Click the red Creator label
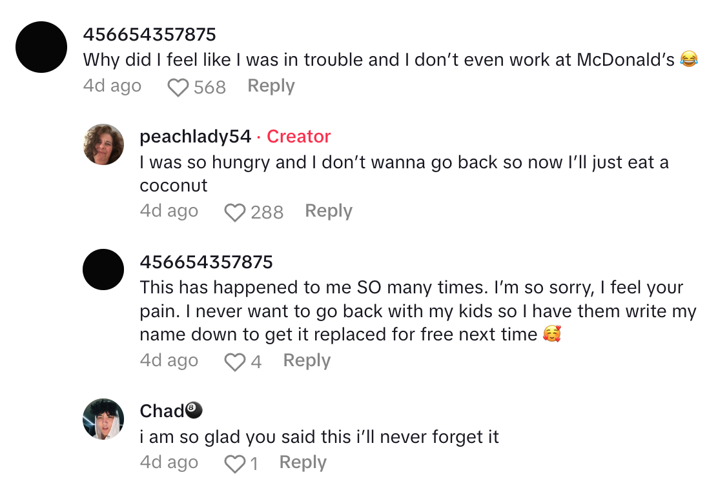The height and width of the screenshot is (490, 718). 298,137
